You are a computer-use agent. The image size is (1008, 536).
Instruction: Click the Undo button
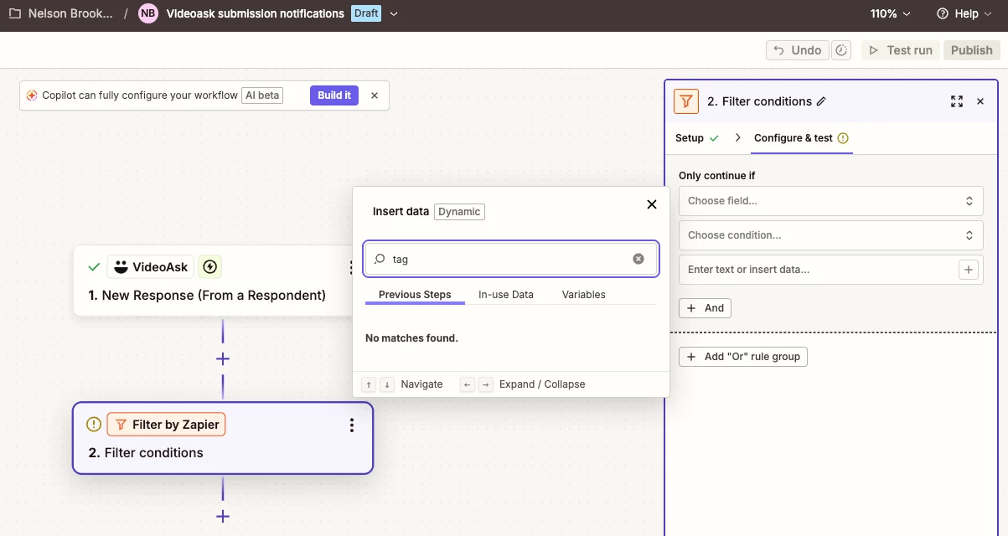pyautogui.click(x=797, y=50)
